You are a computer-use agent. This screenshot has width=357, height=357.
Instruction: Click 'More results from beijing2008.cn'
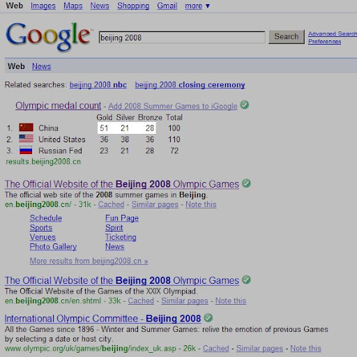[89, 261]
